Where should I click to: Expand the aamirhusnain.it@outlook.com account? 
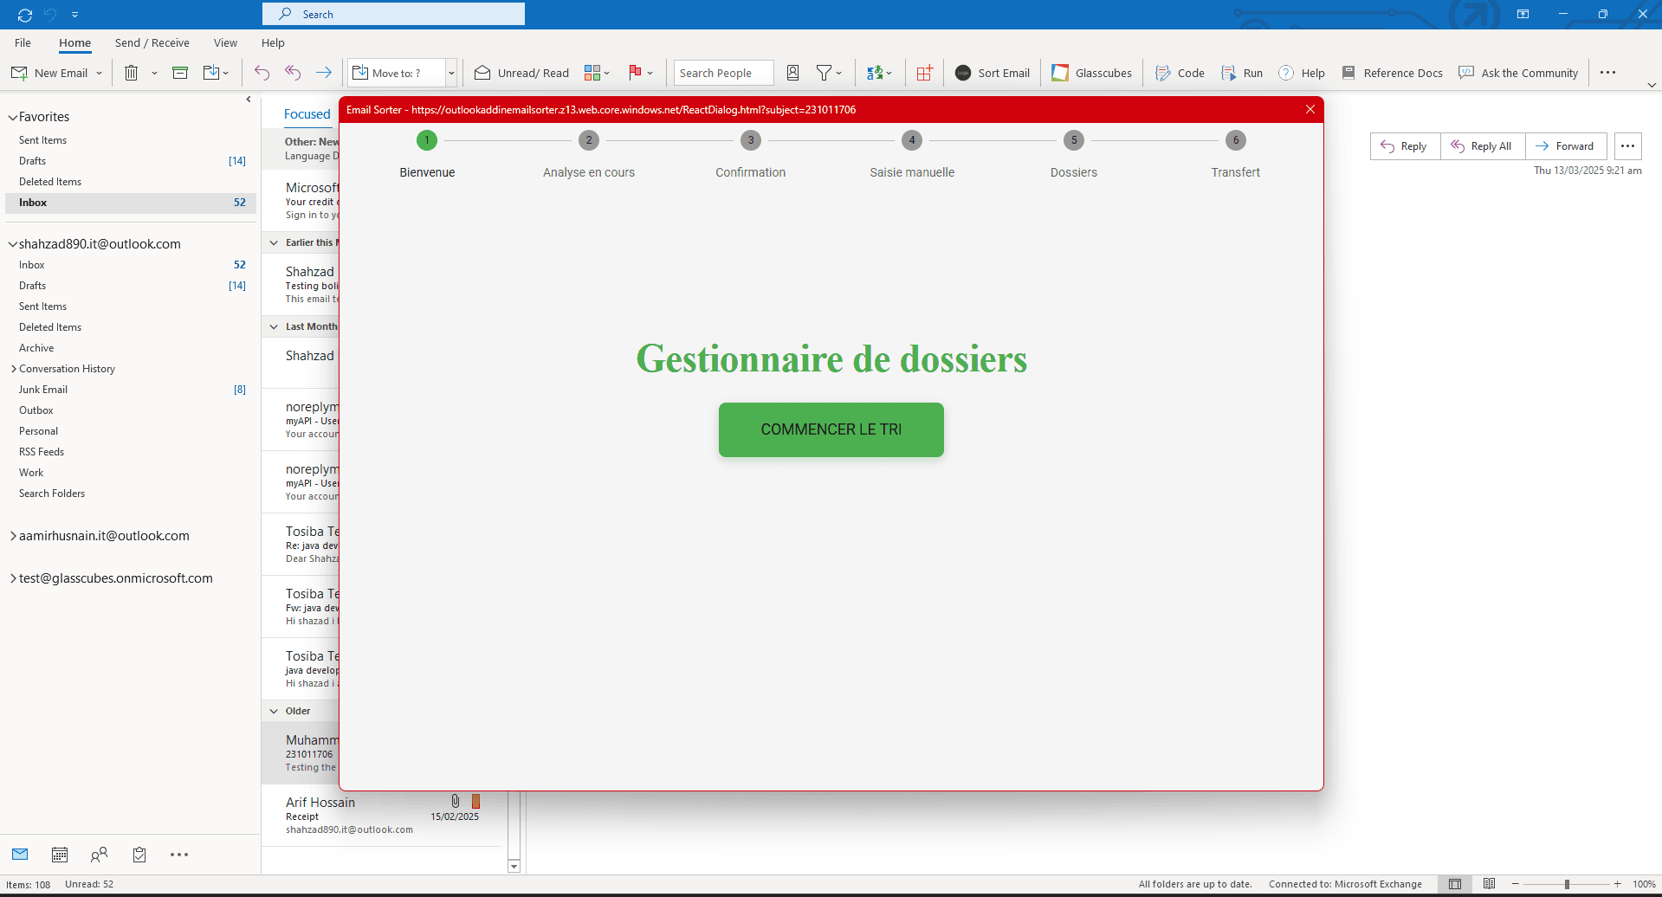click(13, 536)
